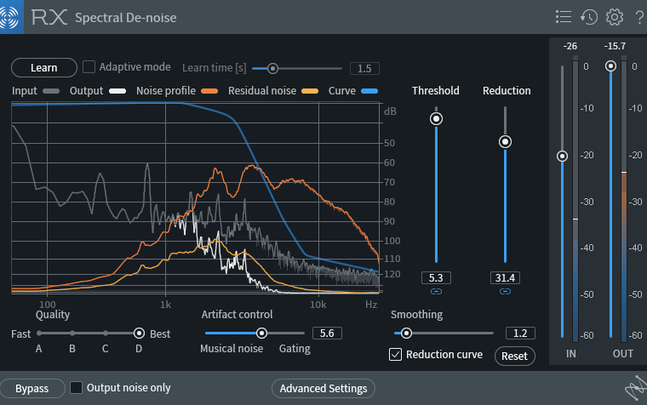Click the Reduction link icon under 31.4

505,292
